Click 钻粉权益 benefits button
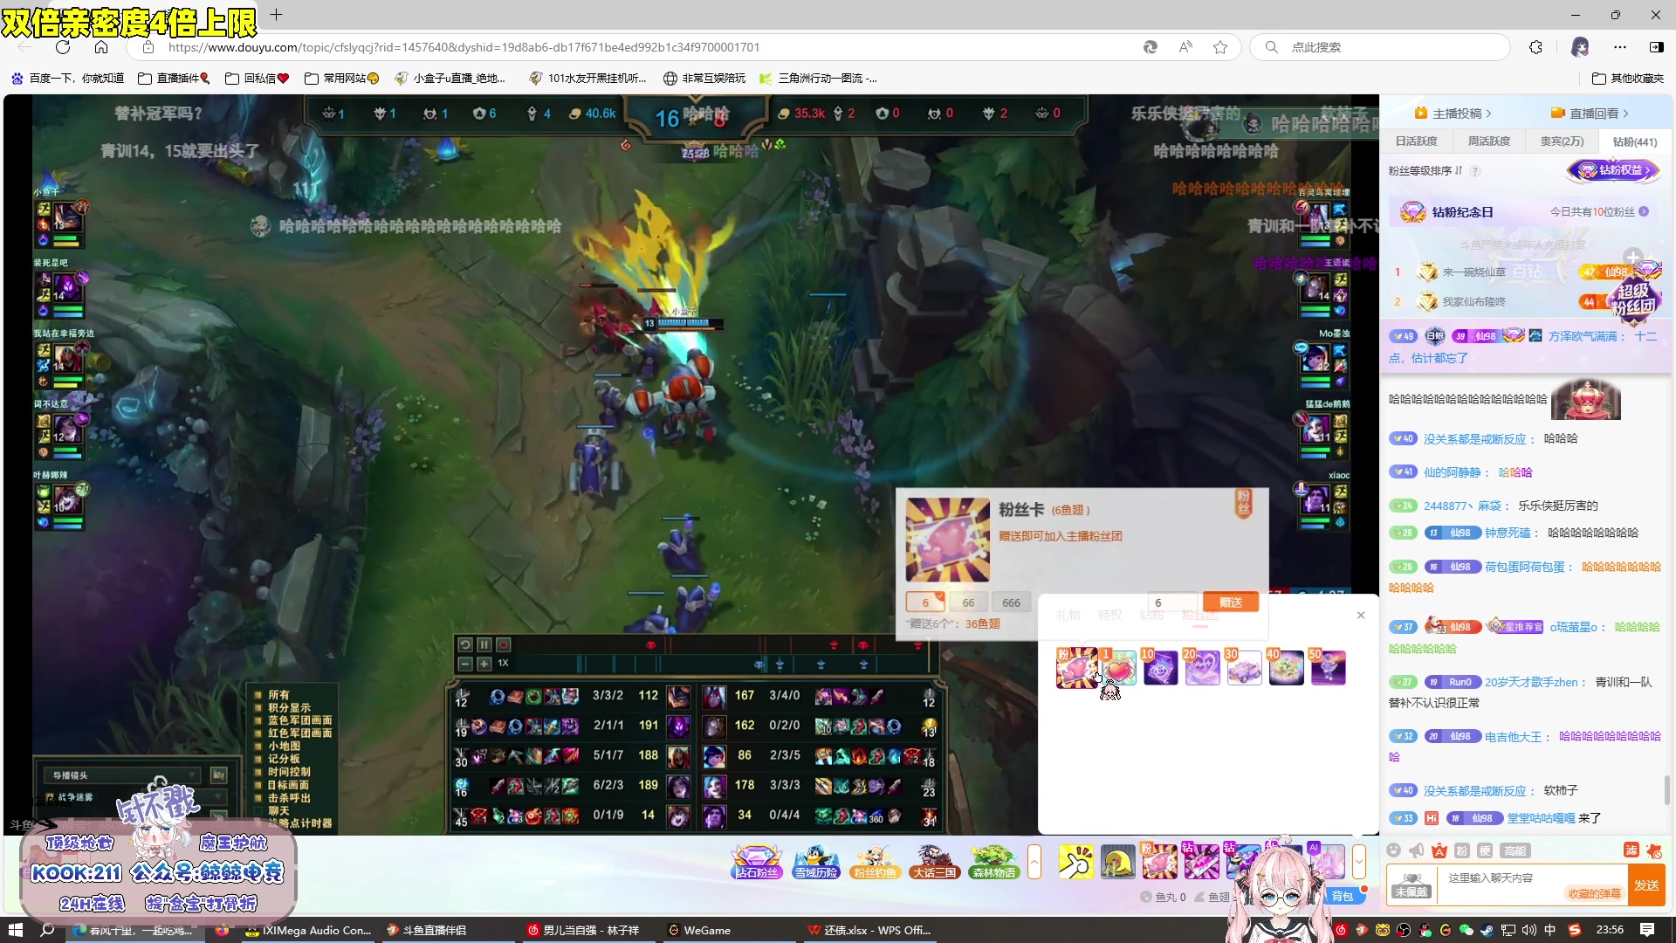Screen dimensions: 1676x943 (1613, 170)
